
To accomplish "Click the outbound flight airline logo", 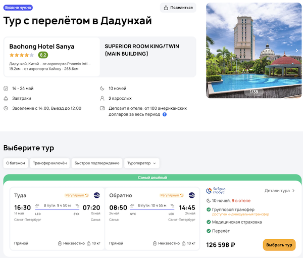I will 96,195.
